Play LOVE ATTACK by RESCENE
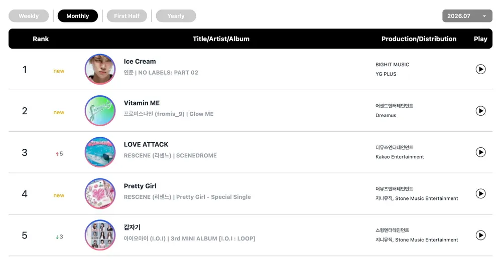This screenshot has height=259, width=502. pos(480,152)
